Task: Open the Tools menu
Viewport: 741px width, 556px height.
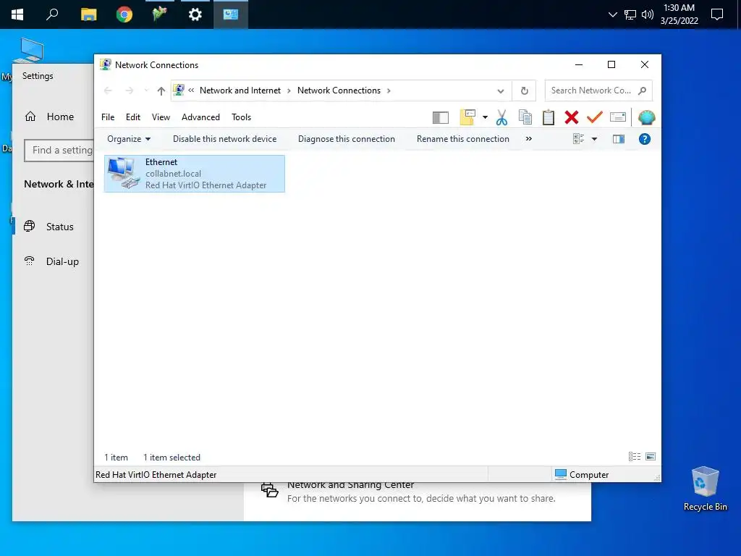Action: tap(241, 117)
